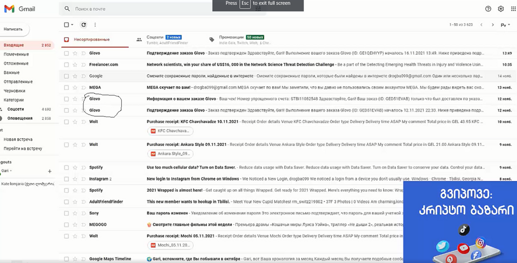Image resolution: width=517 pixels, height=263 pixels.
Task: Mark the Instagram email as important
Action: coord(83,179)
